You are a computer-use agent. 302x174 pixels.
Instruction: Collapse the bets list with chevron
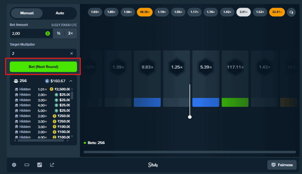[x=71, y=81]
